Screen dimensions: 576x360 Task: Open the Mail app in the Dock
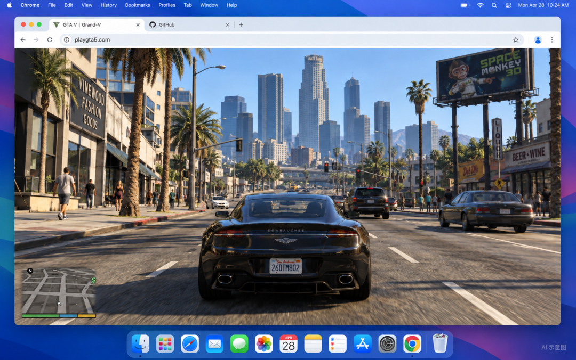pos(214,344)
